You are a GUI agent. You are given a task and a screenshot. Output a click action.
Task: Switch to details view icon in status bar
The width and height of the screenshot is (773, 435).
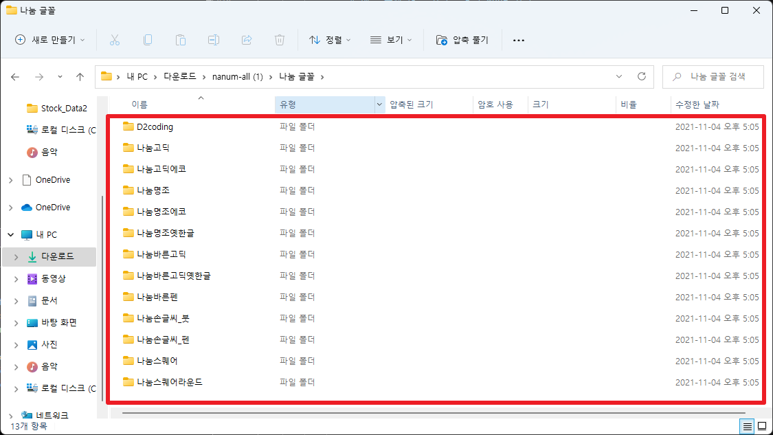[748, 426]
